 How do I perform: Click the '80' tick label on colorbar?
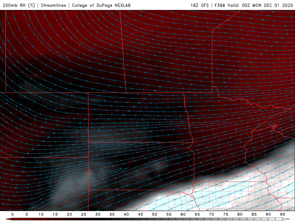(240, 214)
